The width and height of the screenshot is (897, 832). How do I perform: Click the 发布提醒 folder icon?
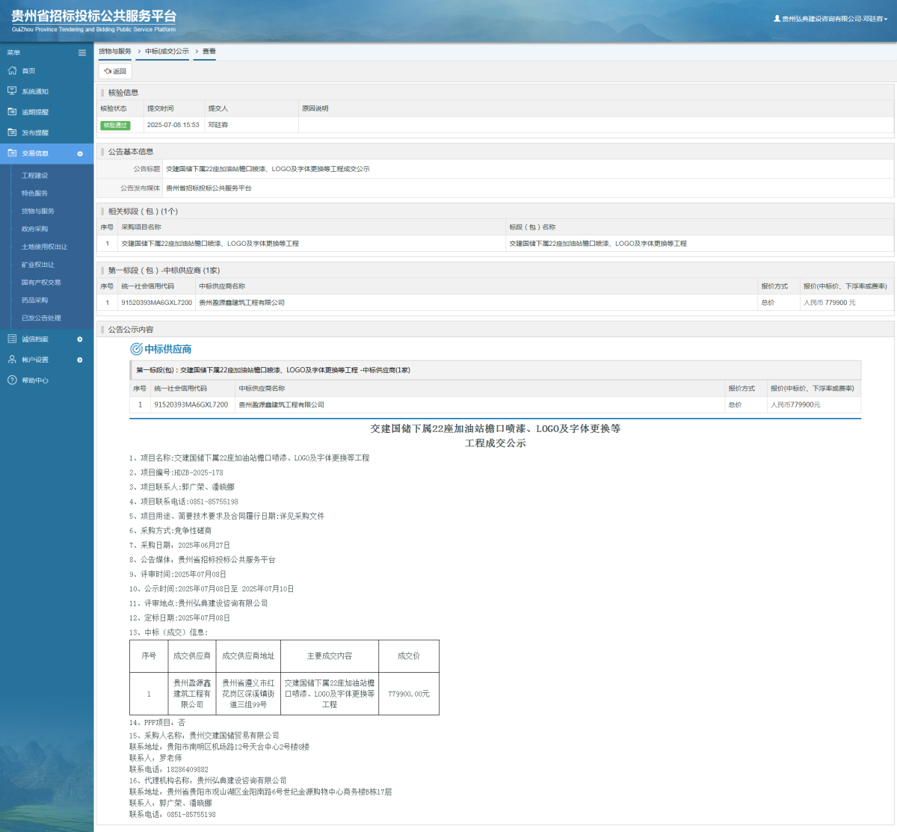(12, 132)
